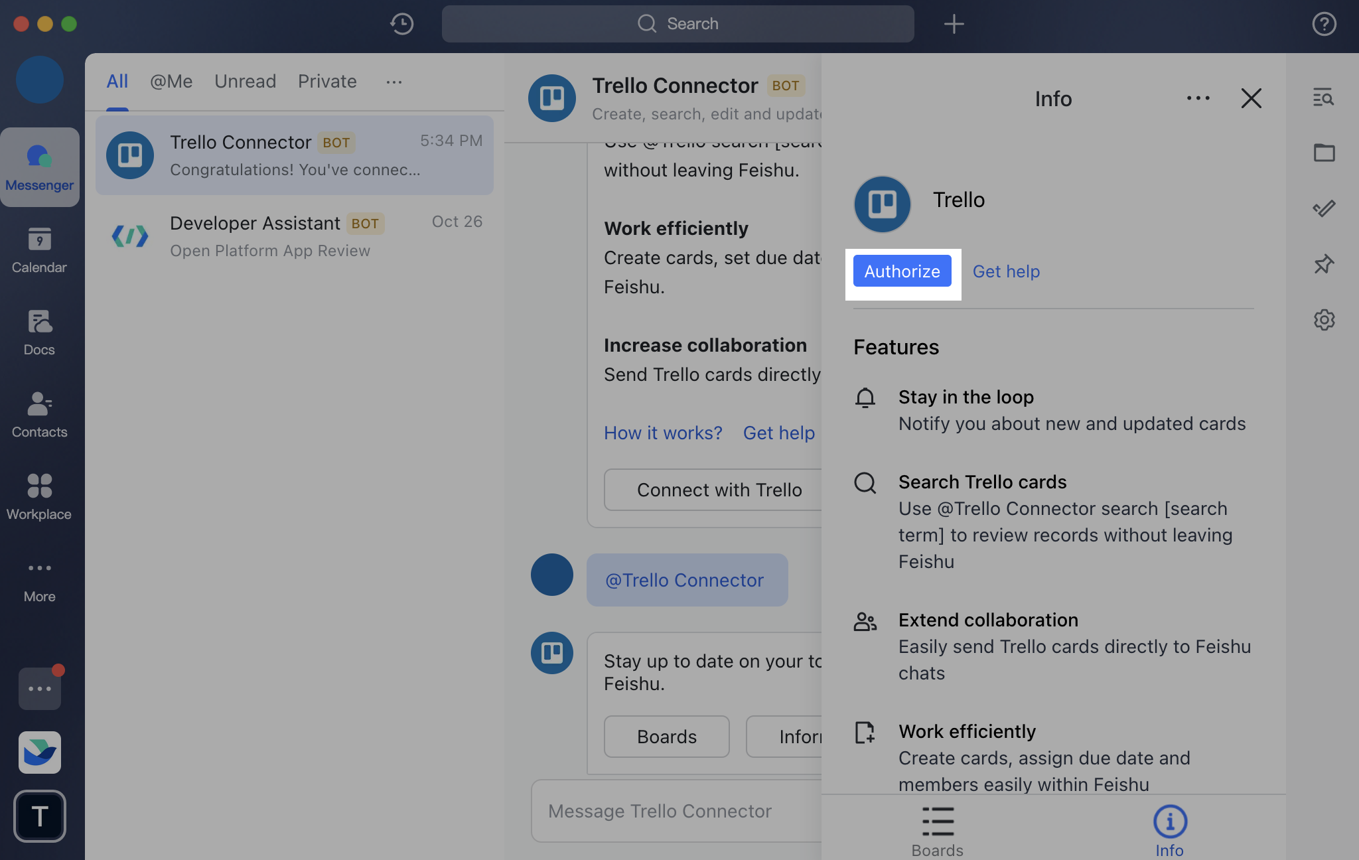Open the chat files folder icon

click(x=1324, y=153)
